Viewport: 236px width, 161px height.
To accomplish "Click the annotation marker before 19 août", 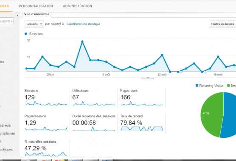I will (x=205, y=72).
